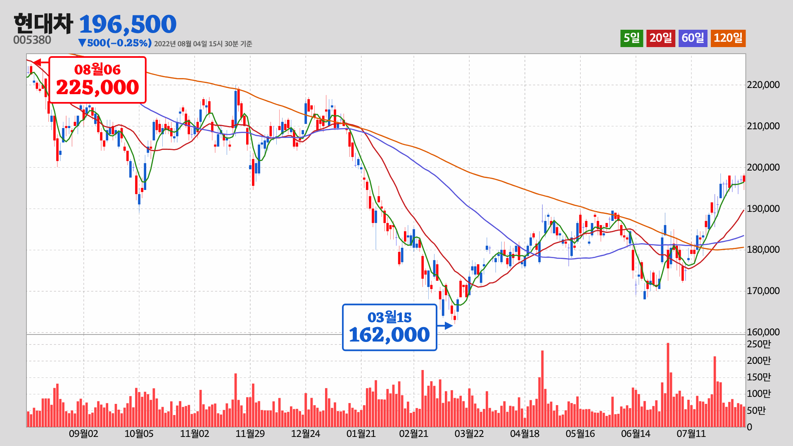Viewport: 793px width, 446px height.
Task: Click the 10월05 date label
Action: (x=139, y=434)
